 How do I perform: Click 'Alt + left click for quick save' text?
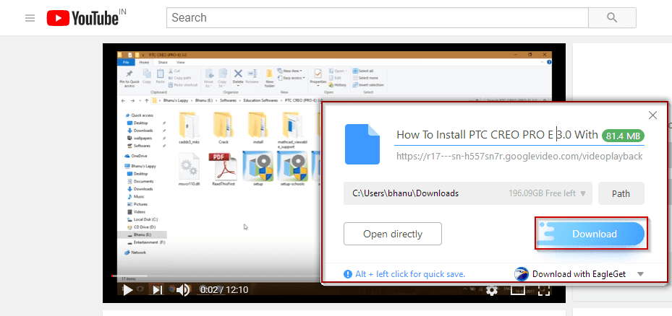[x=410, y=274]
